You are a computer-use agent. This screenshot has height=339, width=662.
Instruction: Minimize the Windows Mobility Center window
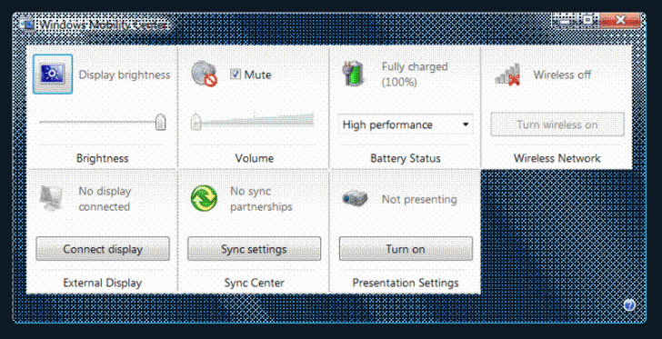tap(565, 20)
